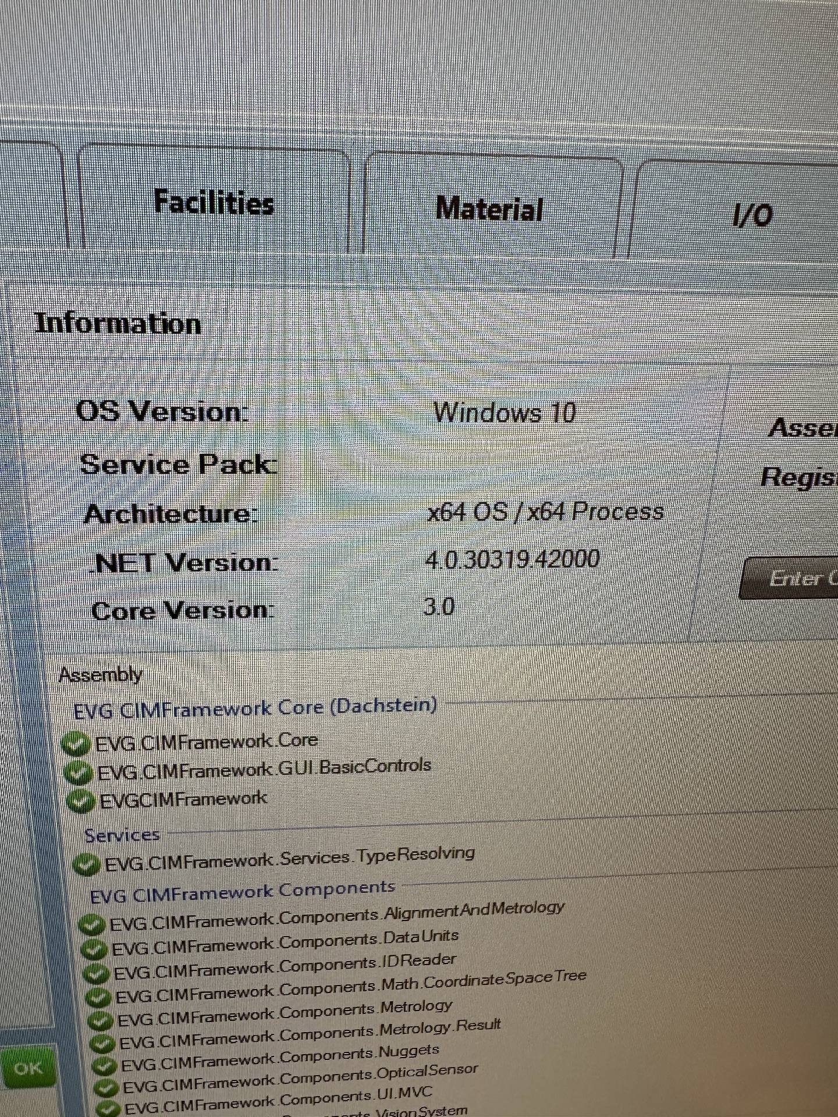
Task: Click the check icon beside Components.AlignmentAndMetrology
Action: tap(92, 926)
